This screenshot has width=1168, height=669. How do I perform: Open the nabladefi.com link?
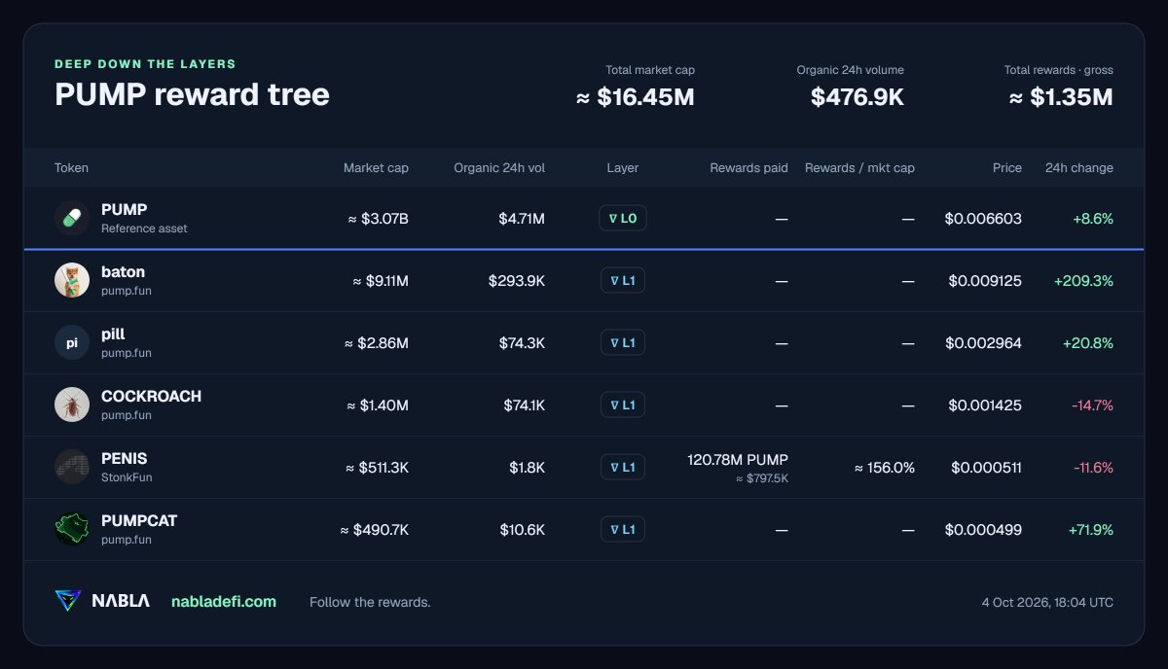pyautogui.click(x=224, y=602)
